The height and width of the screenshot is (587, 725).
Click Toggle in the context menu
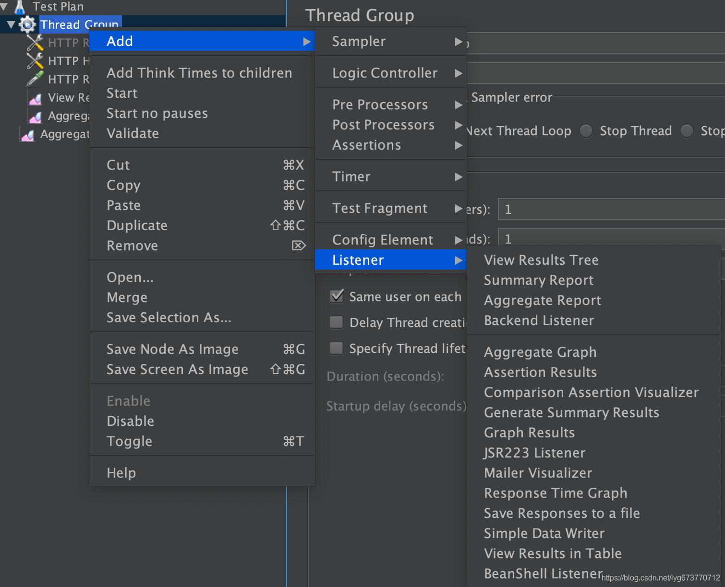coord(202,441)
